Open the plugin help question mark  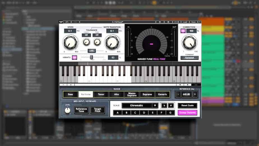[x=200, y=22]
